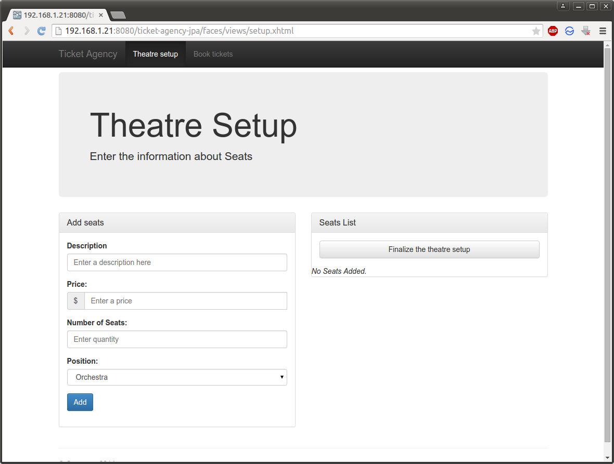This screenshot has height=464, width=614.
Task: Reload the page with refresh icon
Action: click(41, 31)
